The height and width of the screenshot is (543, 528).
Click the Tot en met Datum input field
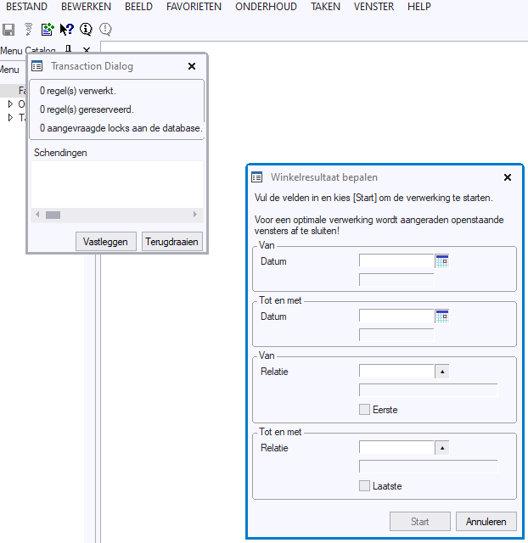(396, 316)
